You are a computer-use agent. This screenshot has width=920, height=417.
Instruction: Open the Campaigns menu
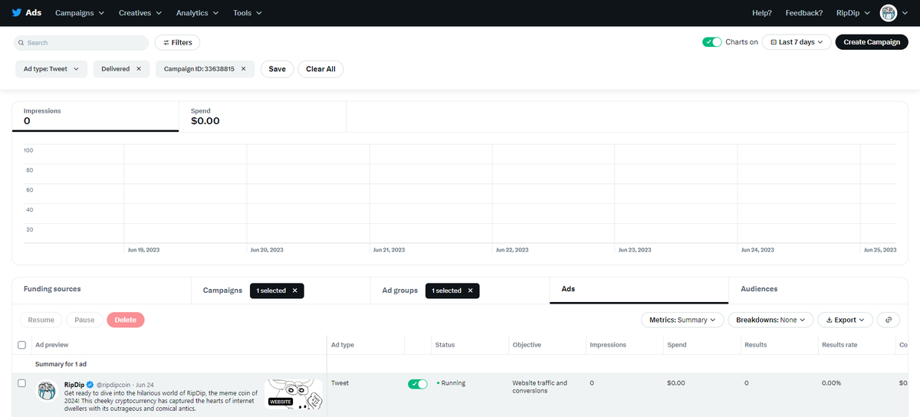click(x=80, y=13)
